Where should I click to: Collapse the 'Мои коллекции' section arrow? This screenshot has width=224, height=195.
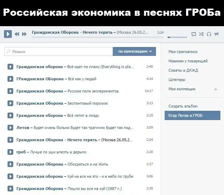pos(215,89)
